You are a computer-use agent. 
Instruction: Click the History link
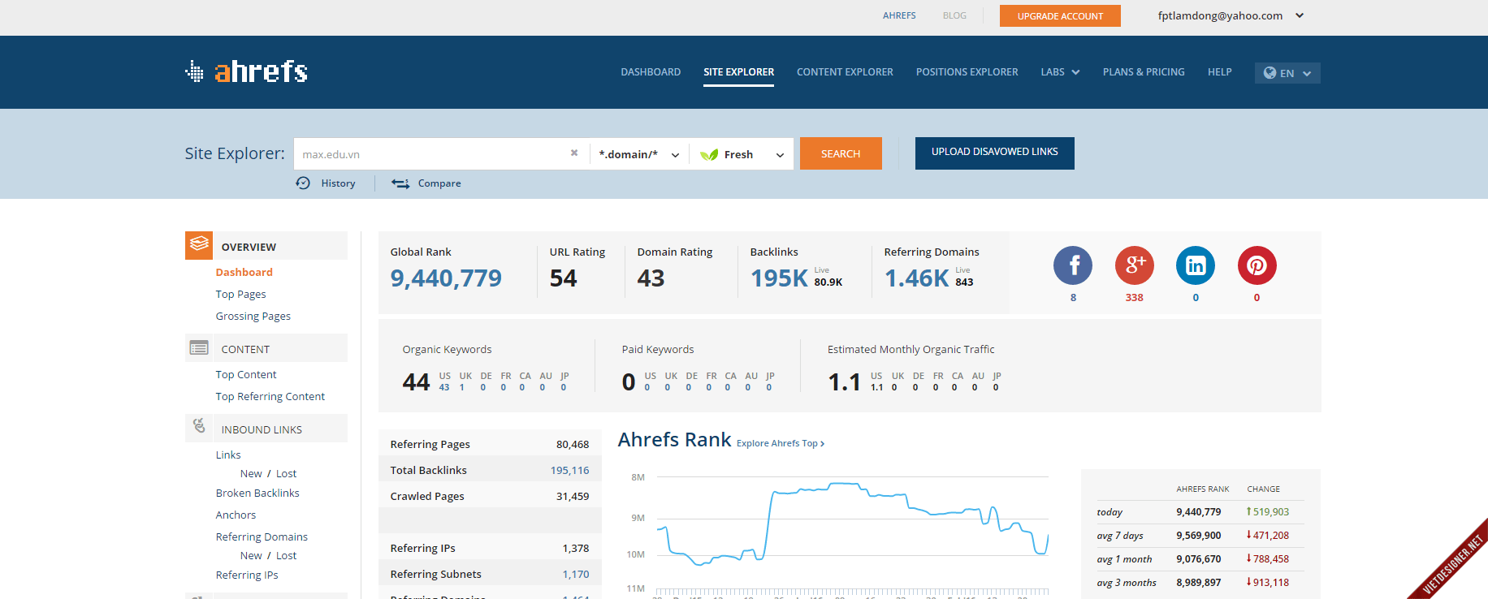[x=338, y=183]
